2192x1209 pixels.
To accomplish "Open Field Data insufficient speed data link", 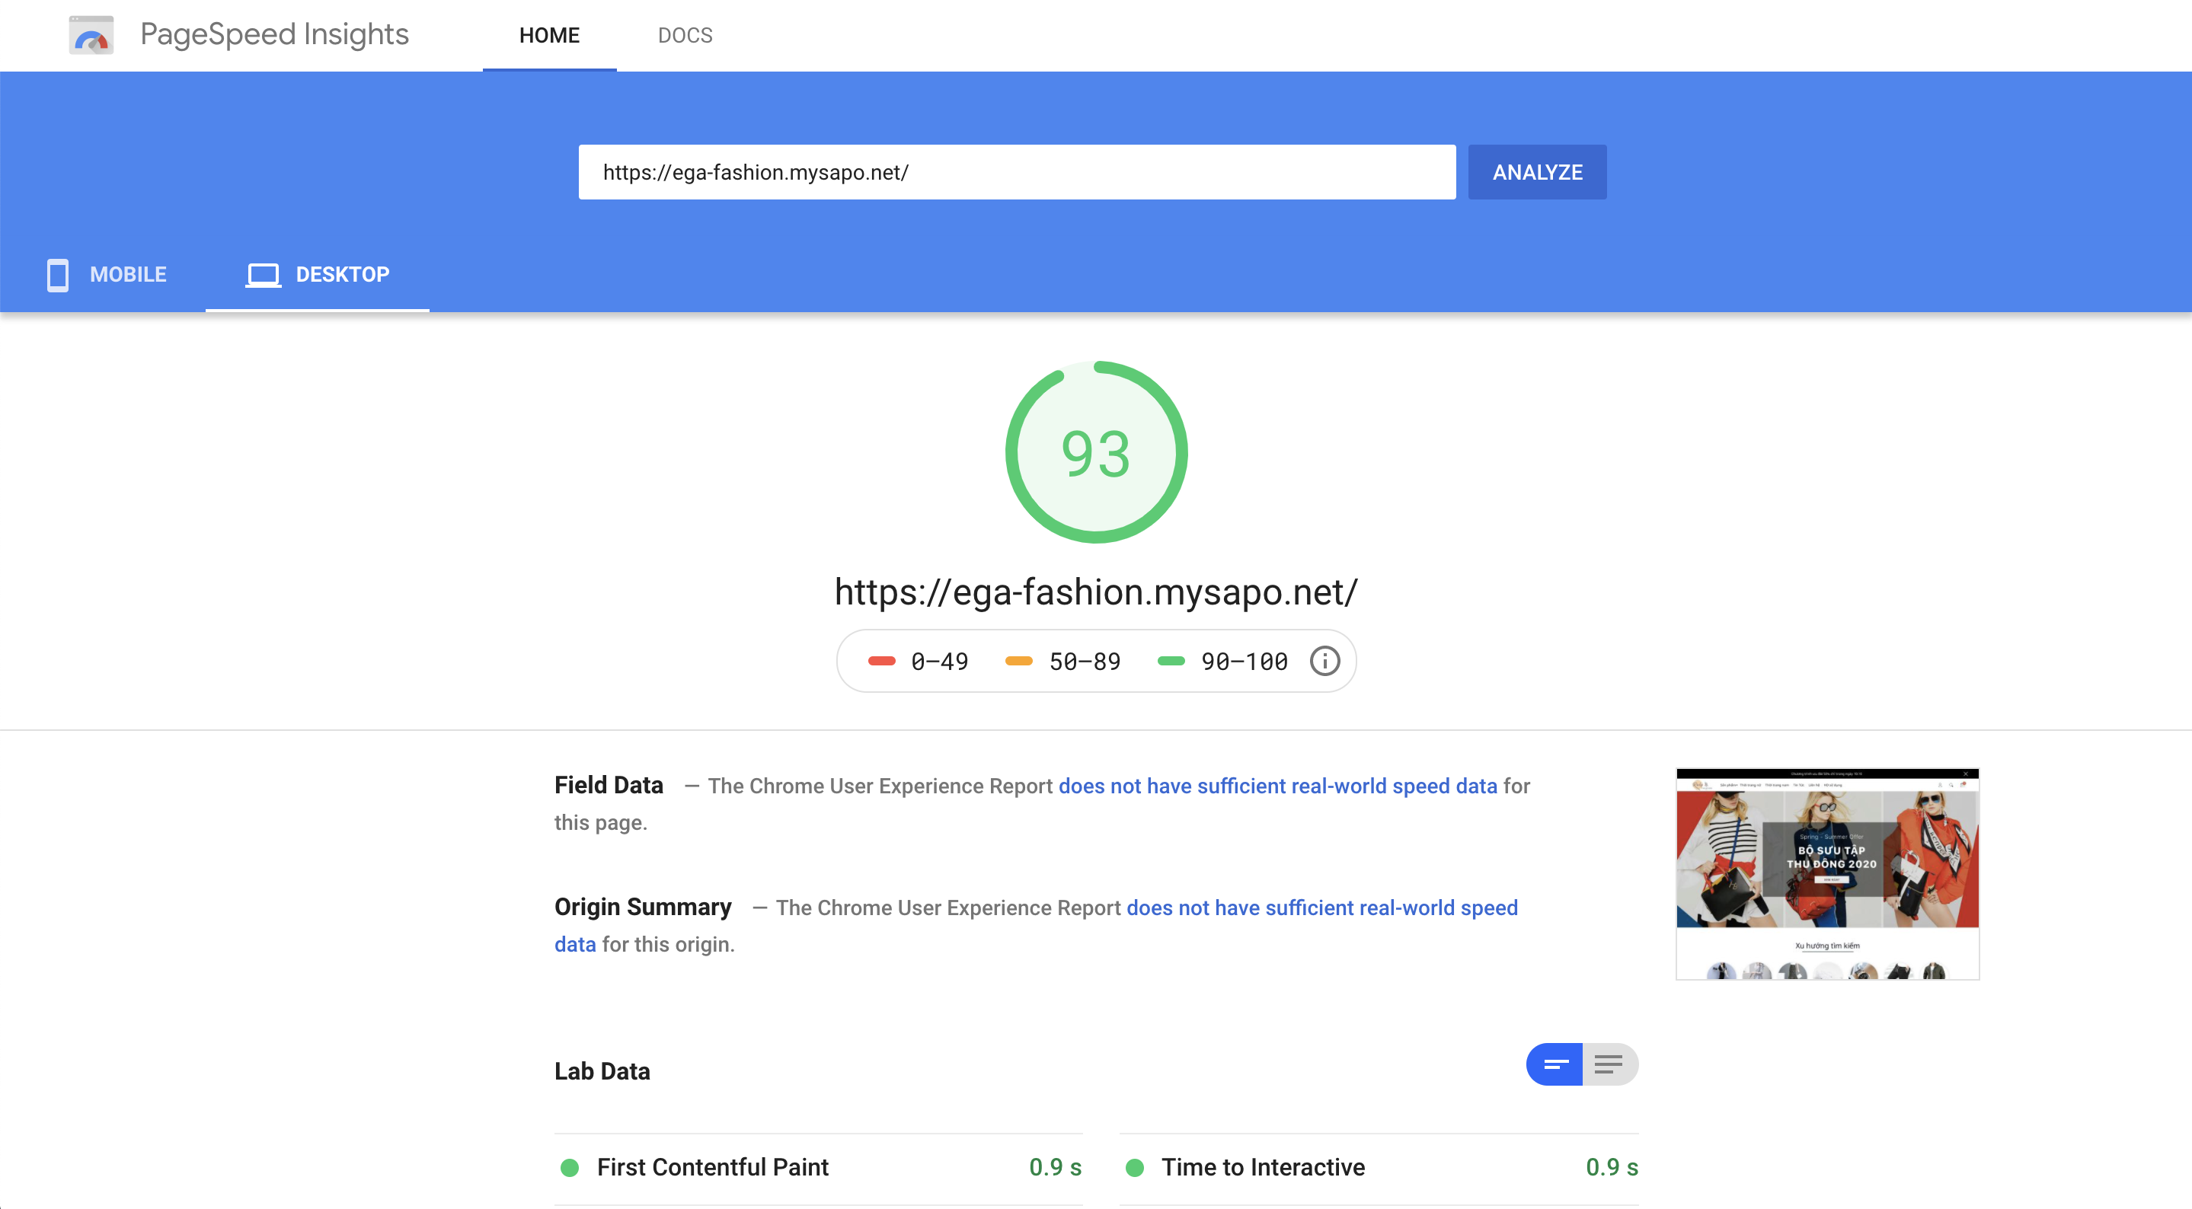I will 1277,785.
